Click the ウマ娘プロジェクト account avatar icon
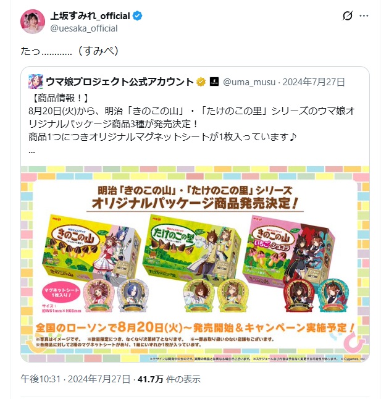381x399 pixels. (x=36, y=82)
